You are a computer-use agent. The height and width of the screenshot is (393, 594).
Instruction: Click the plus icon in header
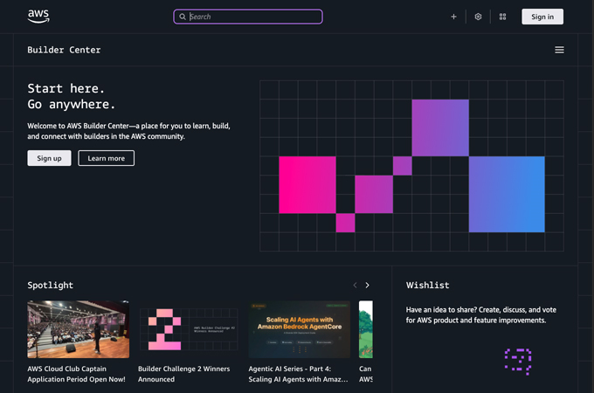453,17
